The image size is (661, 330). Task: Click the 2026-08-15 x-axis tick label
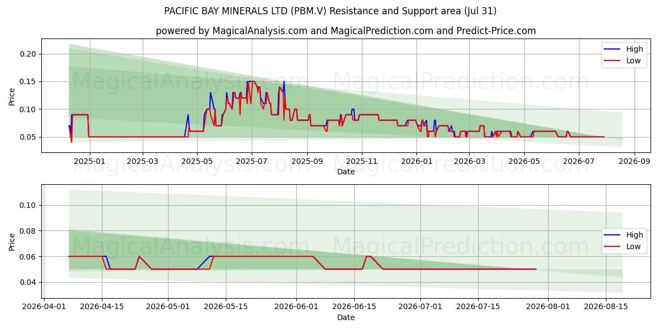(606, 307)
